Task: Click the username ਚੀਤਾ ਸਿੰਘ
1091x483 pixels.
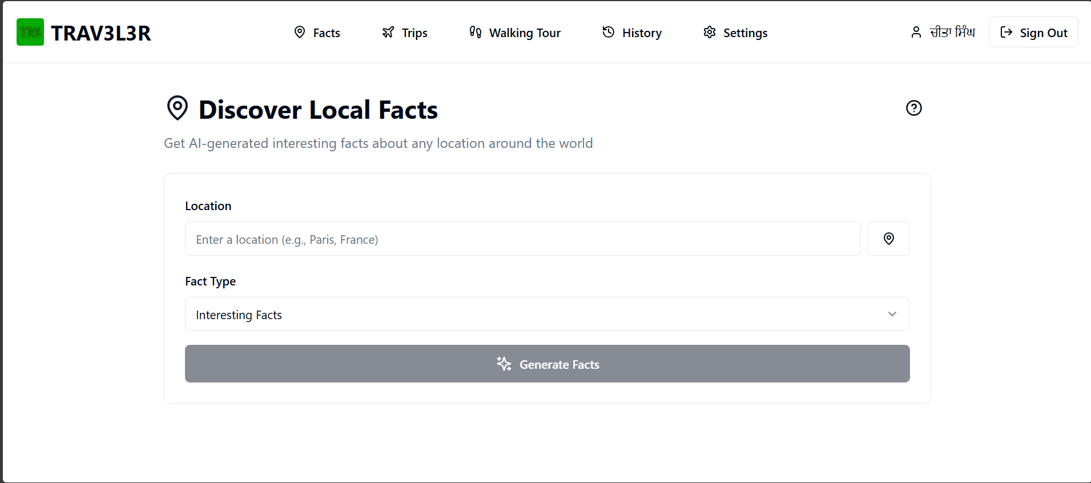Action: [x=952, y=32]
